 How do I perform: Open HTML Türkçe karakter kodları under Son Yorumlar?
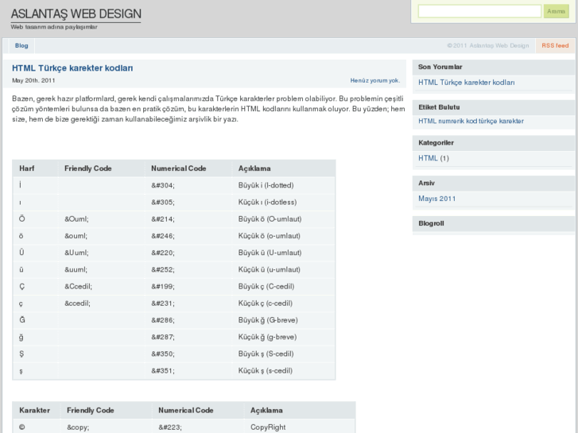[x=466, y=83]
